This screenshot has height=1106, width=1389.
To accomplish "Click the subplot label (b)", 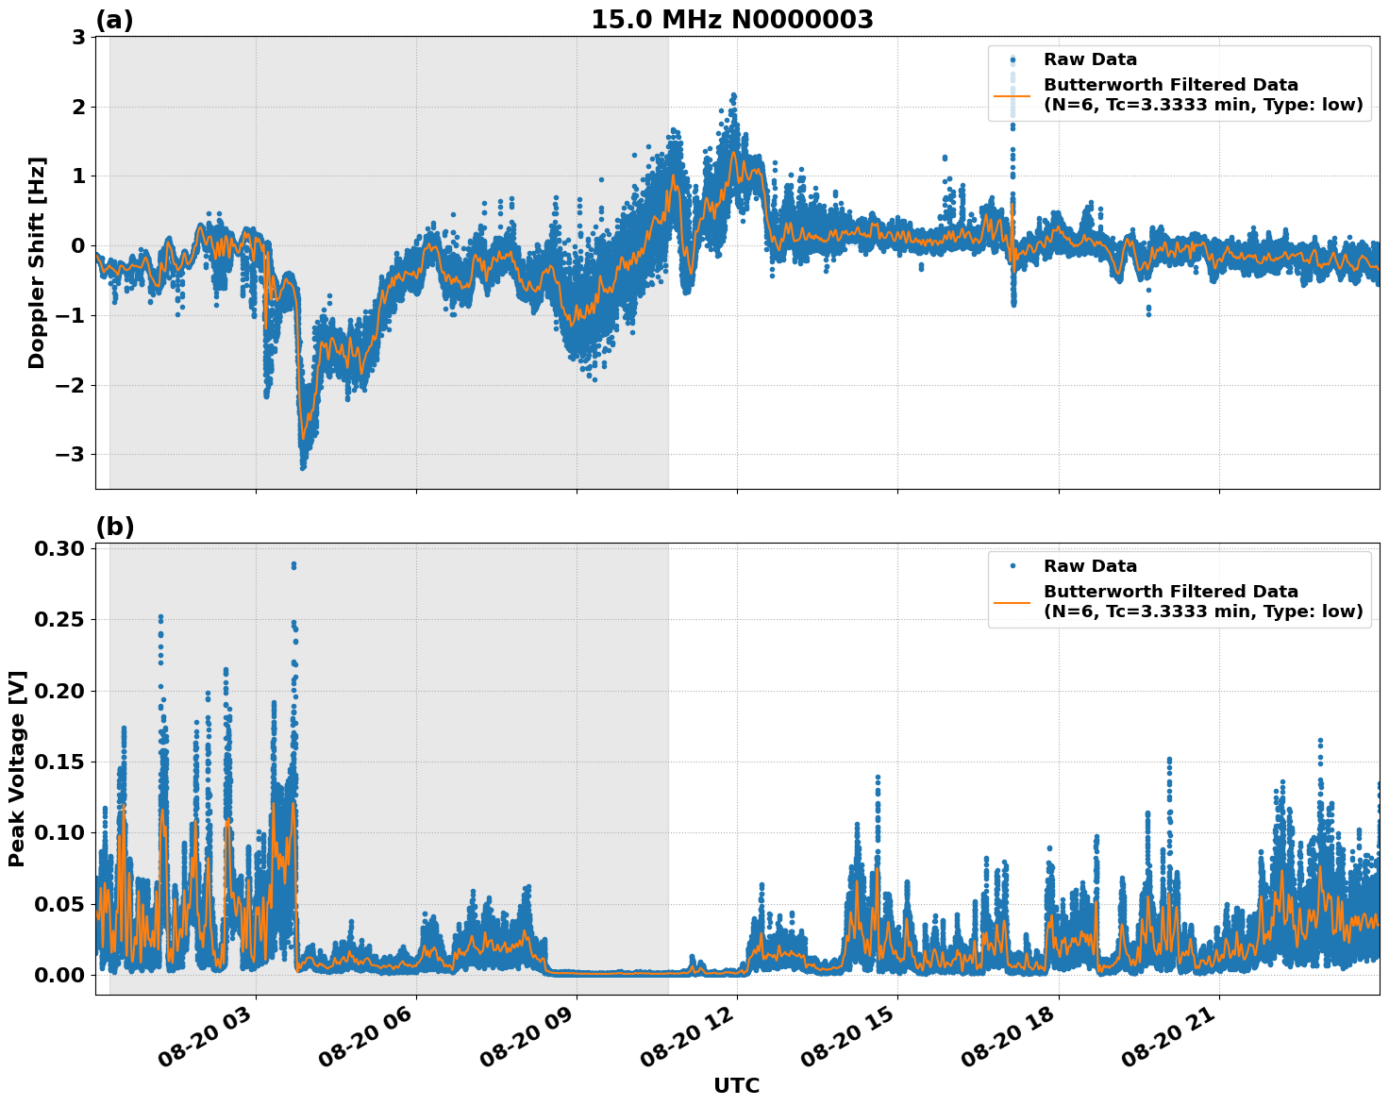I will coord(115,527).
